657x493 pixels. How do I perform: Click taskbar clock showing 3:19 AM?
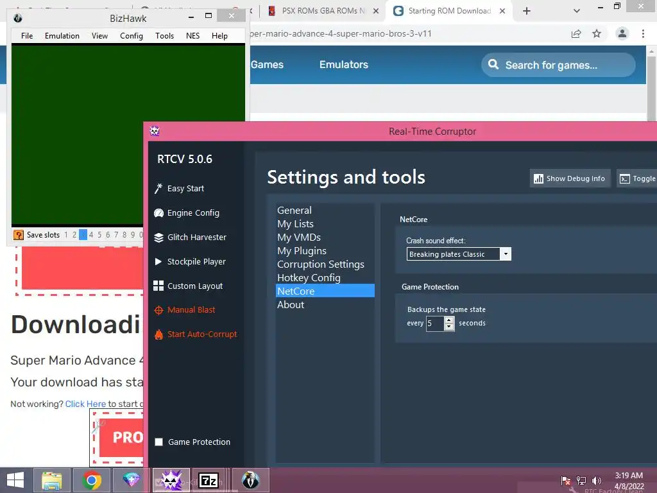(x=629, y=476)
